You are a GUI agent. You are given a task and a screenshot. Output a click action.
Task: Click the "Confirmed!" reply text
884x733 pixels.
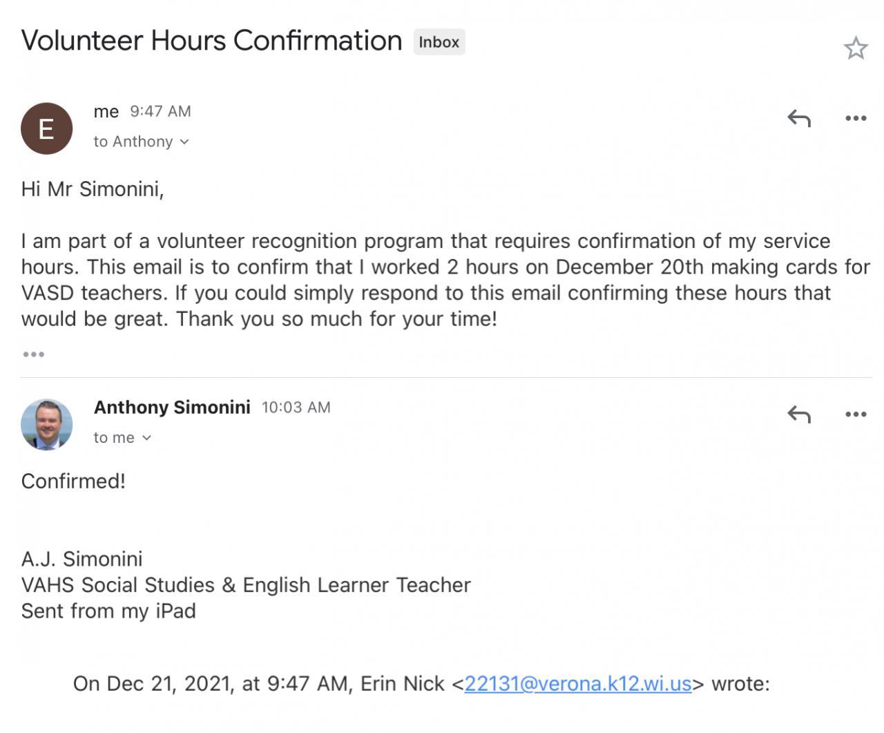[73, 481]
